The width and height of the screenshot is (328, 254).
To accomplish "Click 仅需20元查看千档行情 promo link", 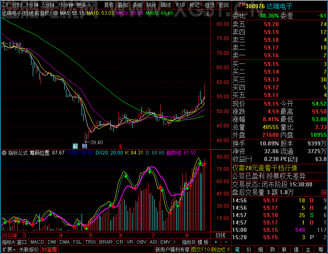I will tap(264, 168).
